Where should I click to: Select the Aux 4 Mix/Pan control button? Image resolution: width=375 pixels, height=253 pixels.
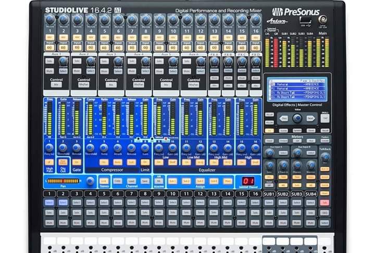138,84
